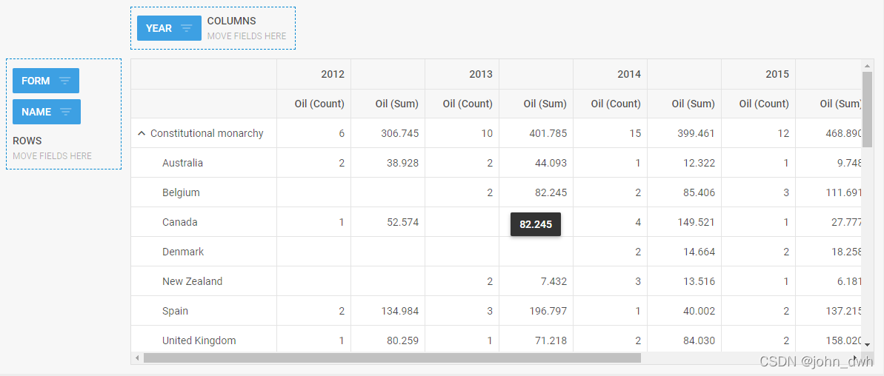Click the horizontal scrollbar left arrow
Viewport: 884px width, 376px height.
137,358
